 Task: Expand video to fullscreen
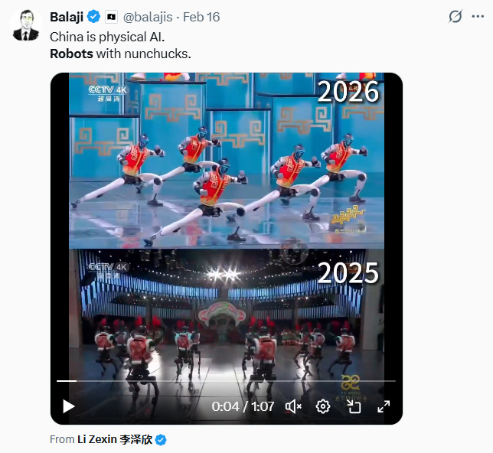pos(384,406)
